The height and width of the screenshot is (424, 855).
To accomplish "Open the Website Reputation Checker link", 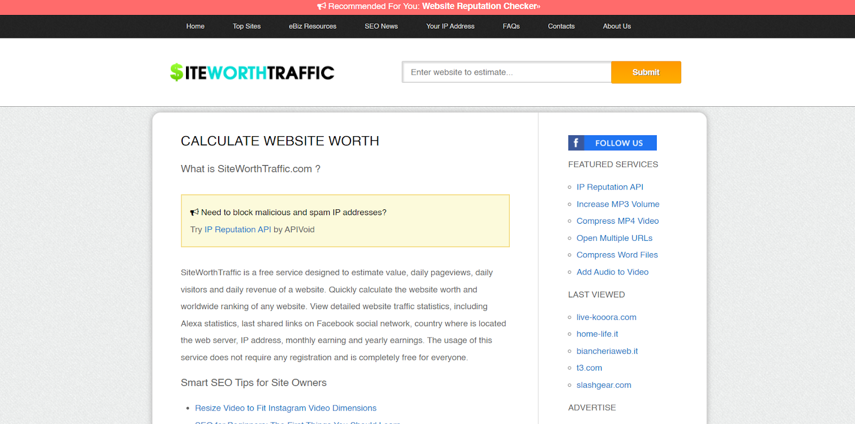I will (481, 6).
